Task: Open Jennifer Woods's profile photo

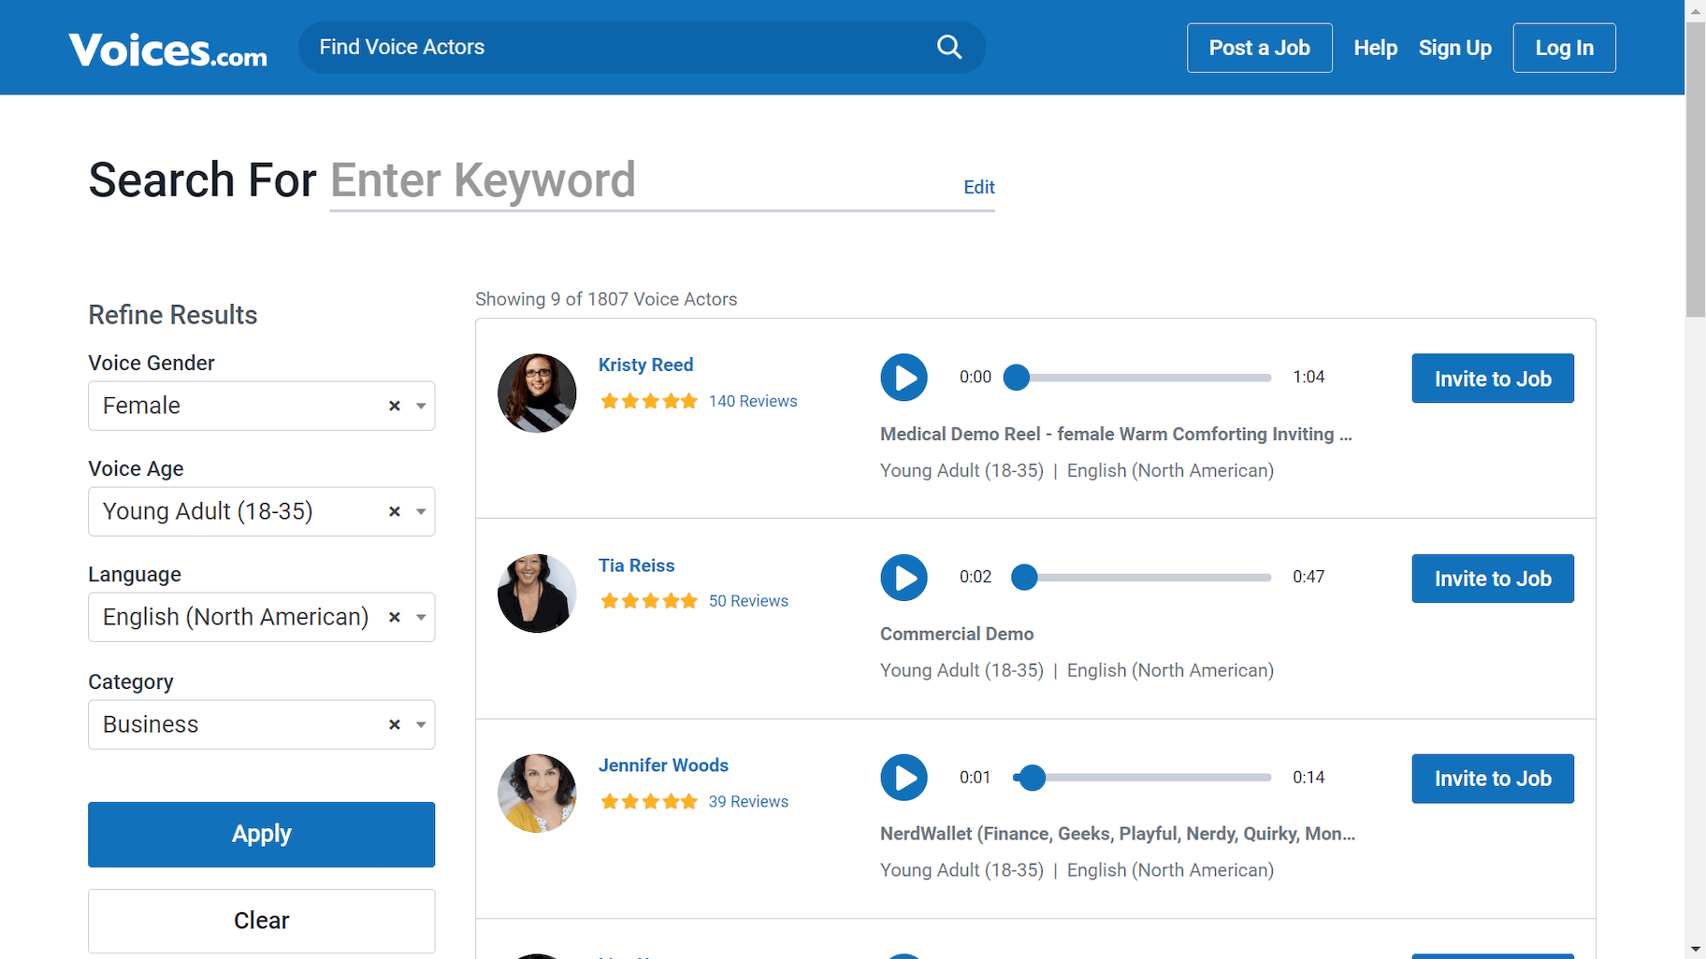Action: (x=537, y=794)
